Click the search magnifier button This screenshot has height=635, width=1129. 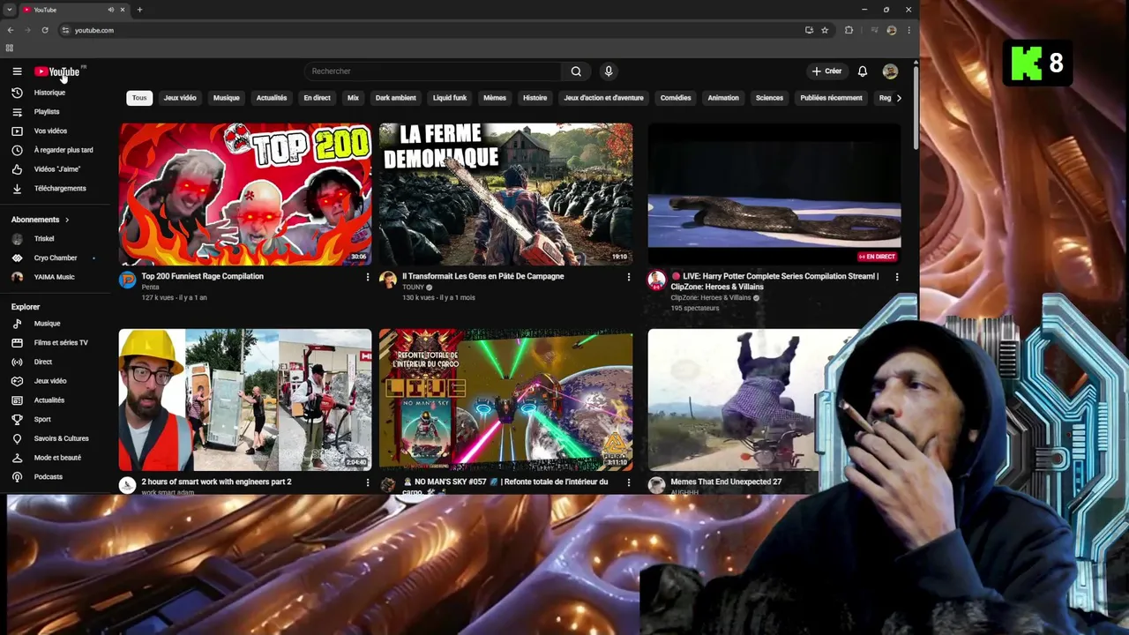tap(576, 71)
